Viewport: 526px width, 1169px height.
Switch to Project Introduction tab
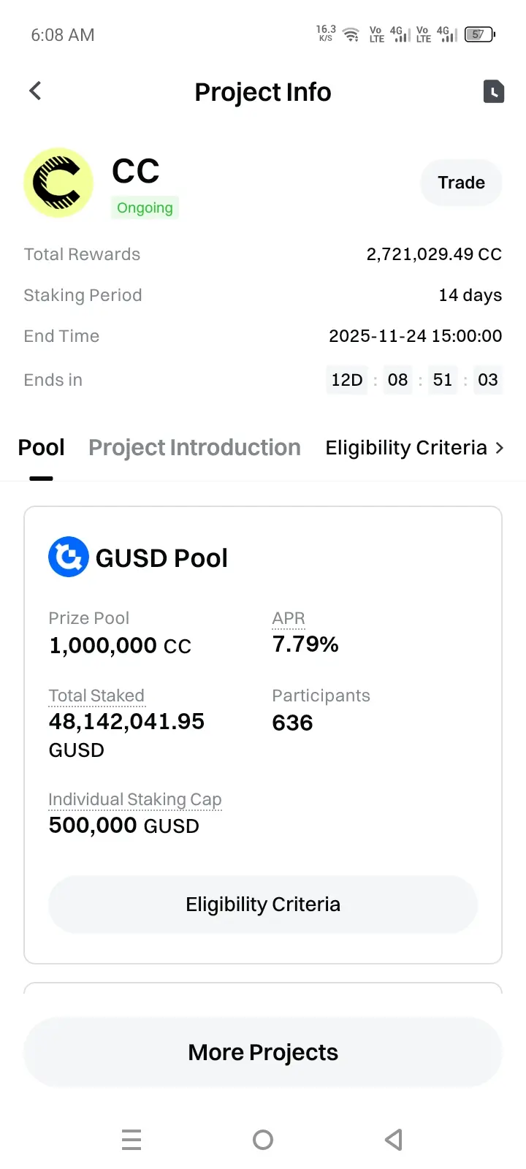coord(194,448)
